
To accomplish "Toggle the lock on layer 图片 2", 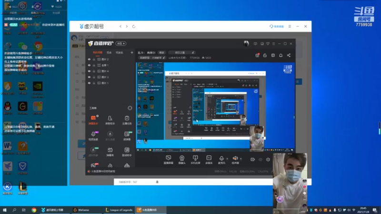I will click(94, 59).
